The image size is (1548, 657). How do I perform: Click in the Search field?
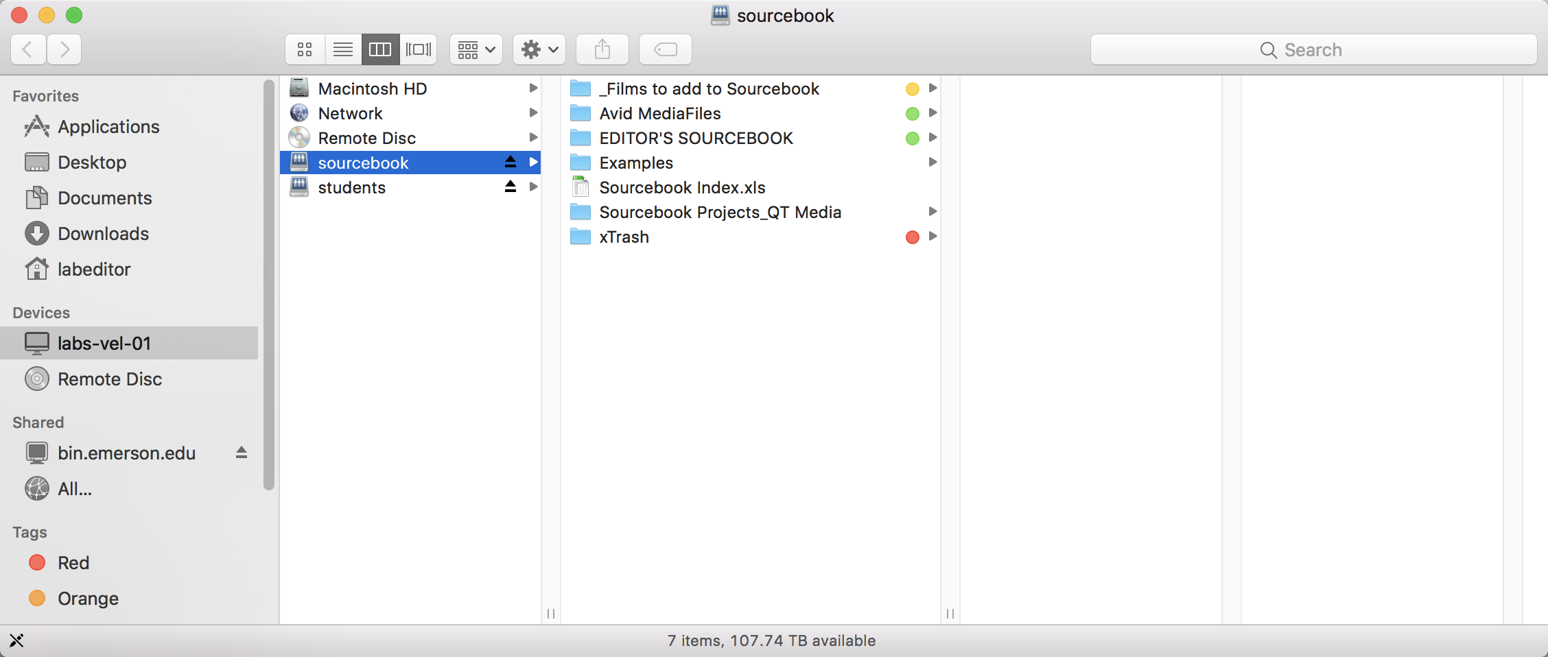tap(1313, 49)
